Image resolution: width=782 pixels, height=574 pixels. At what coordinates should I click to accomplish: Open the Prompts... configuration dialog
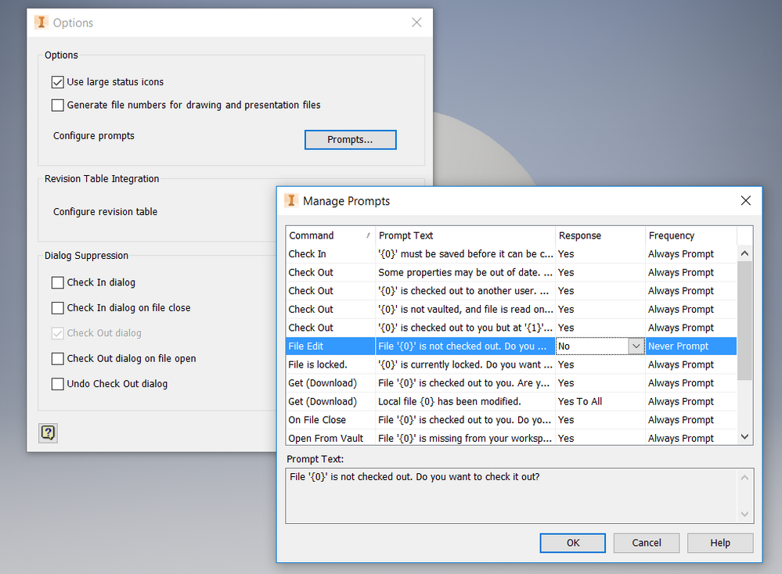(x=350, y=139)
